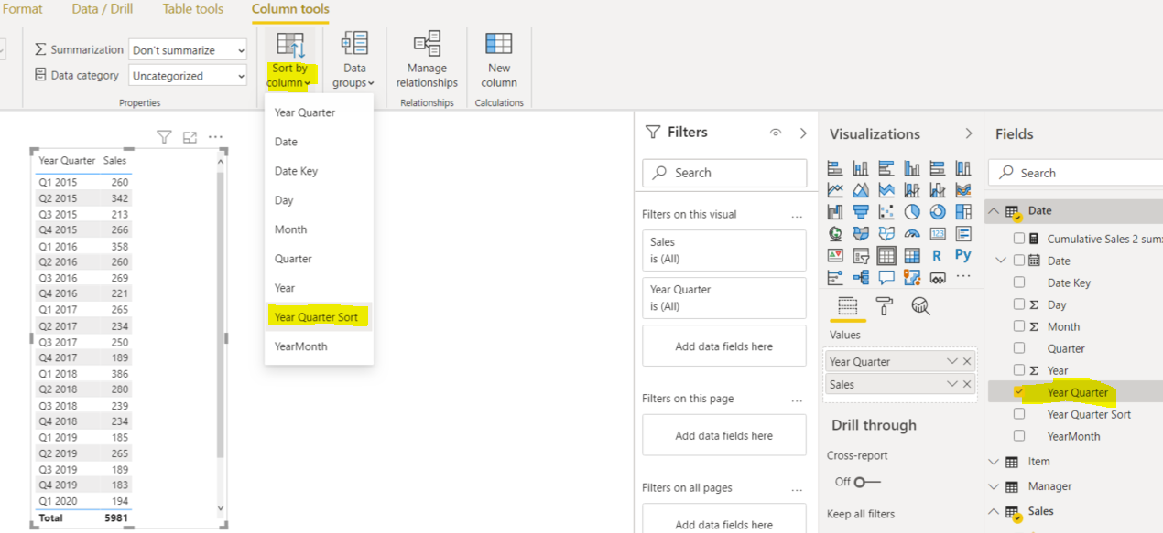Check the Month field checkbox
This screenshot has width=1163, height=533.
pos(1019,326)
